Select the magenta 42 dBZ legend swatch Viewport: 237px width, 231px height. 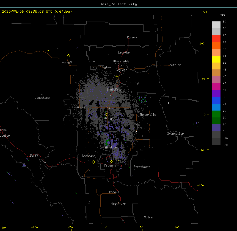[x=216, y=86]
